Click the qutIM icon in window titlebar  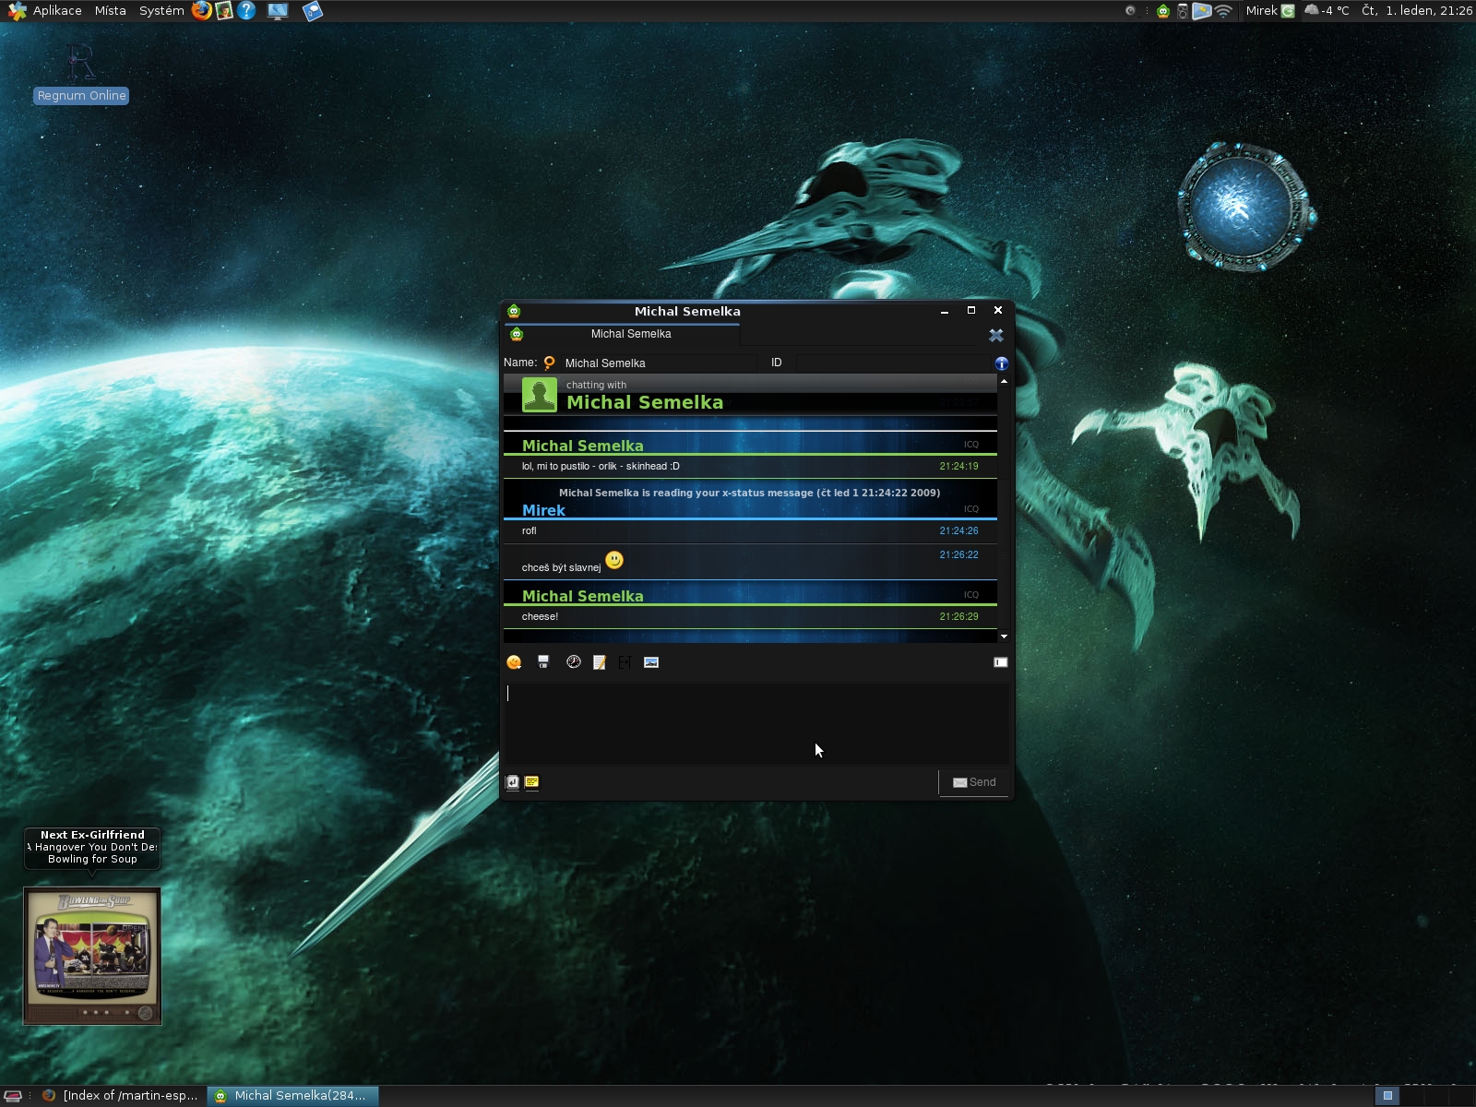coord(514,311)
